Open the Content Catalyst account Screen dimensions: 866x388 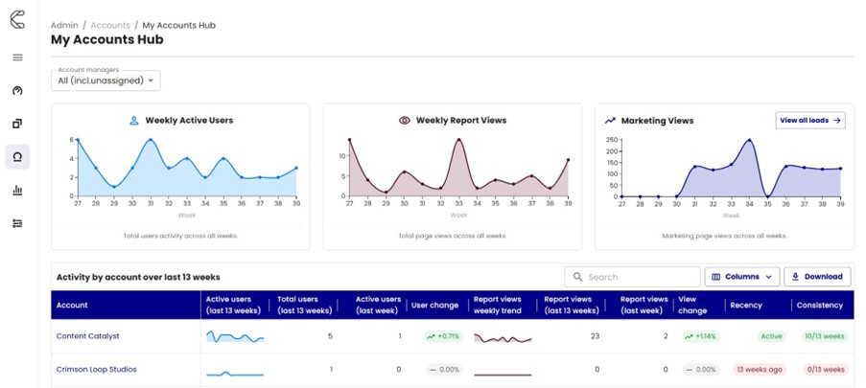pos(88,336)
